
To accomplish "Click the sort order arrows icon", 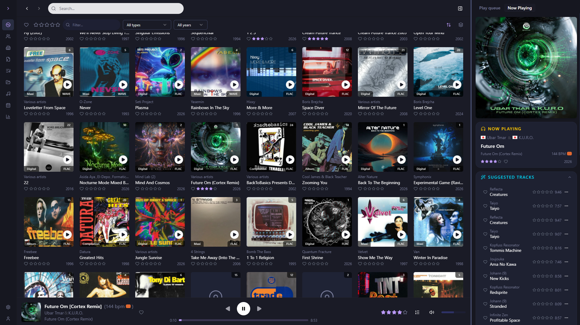I will pos(449,25).
